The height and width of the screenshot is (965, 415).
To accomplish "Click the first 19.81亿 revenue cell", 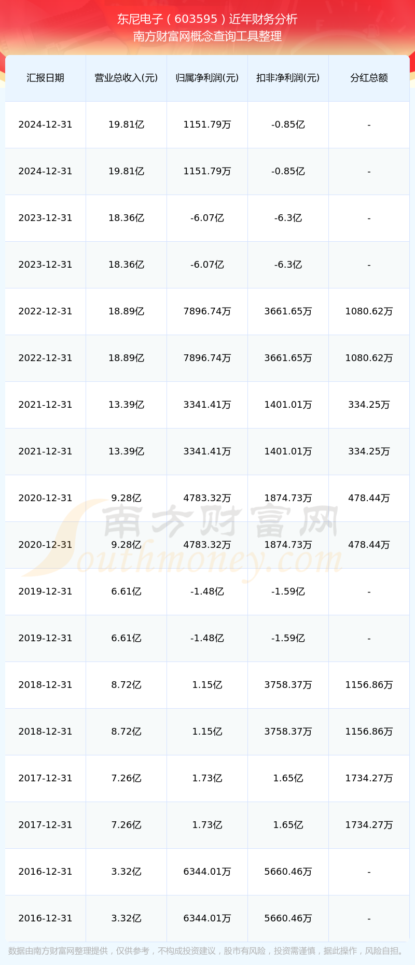I will [x=126, y=125].
